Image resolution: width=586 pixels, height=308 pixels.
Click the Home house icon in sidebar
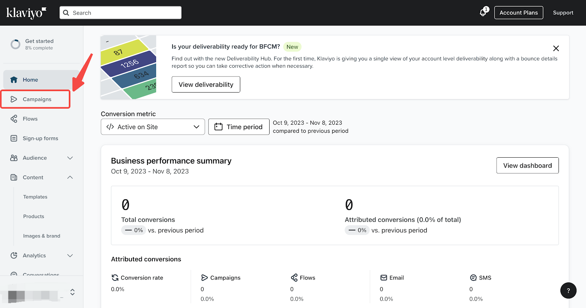14,80
